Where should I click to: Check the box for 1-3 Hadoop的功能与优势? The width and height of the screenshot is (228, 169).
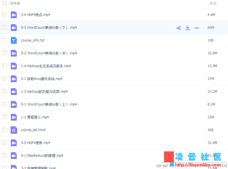(x=5, y=91)
